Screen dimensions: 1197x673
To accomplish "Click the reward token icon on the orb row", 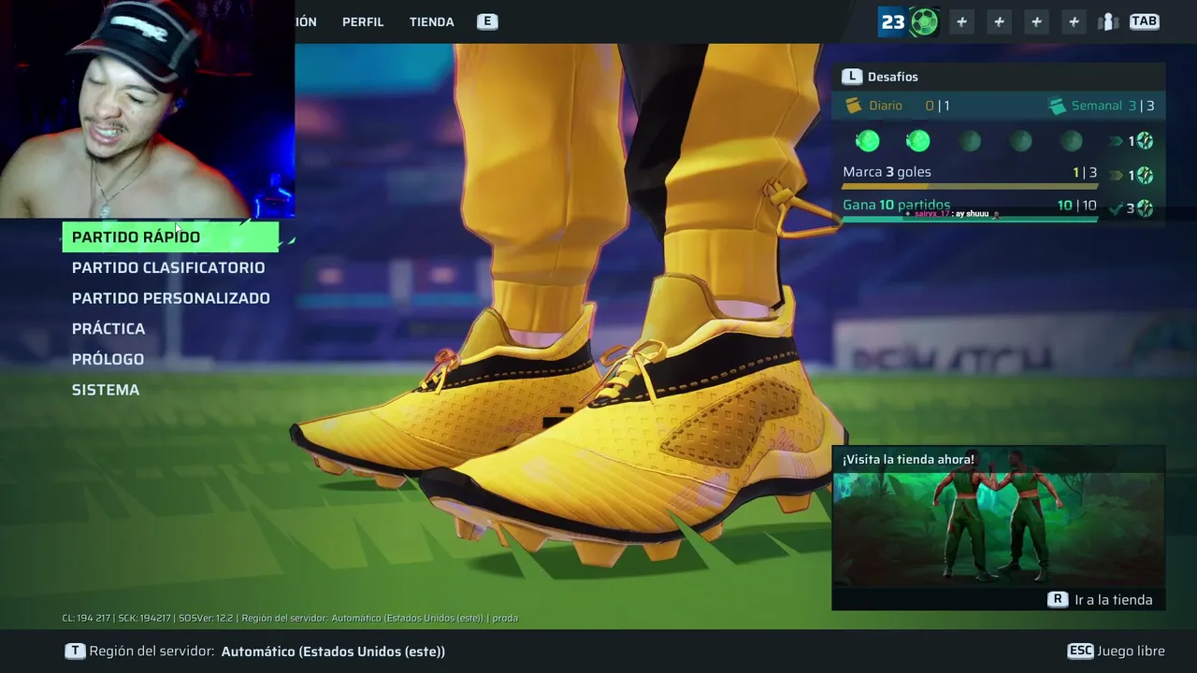I will point(1145,141).
